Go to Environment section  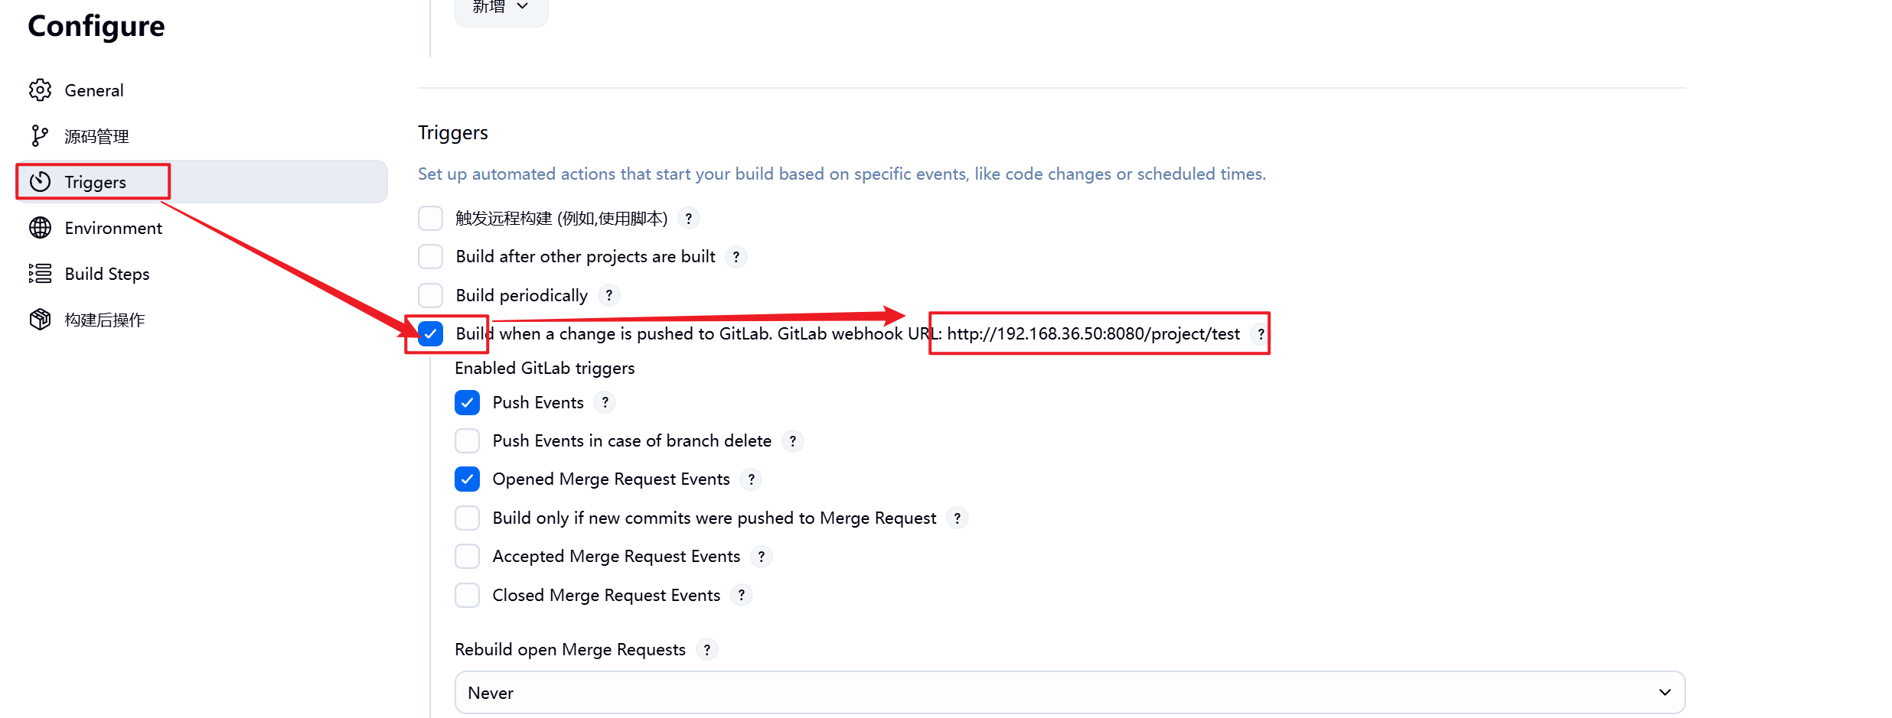tap(202, 228)
